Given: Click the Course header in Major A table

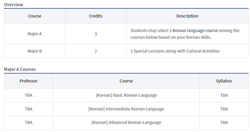Looking at the screenshot, I should (126, 81).
